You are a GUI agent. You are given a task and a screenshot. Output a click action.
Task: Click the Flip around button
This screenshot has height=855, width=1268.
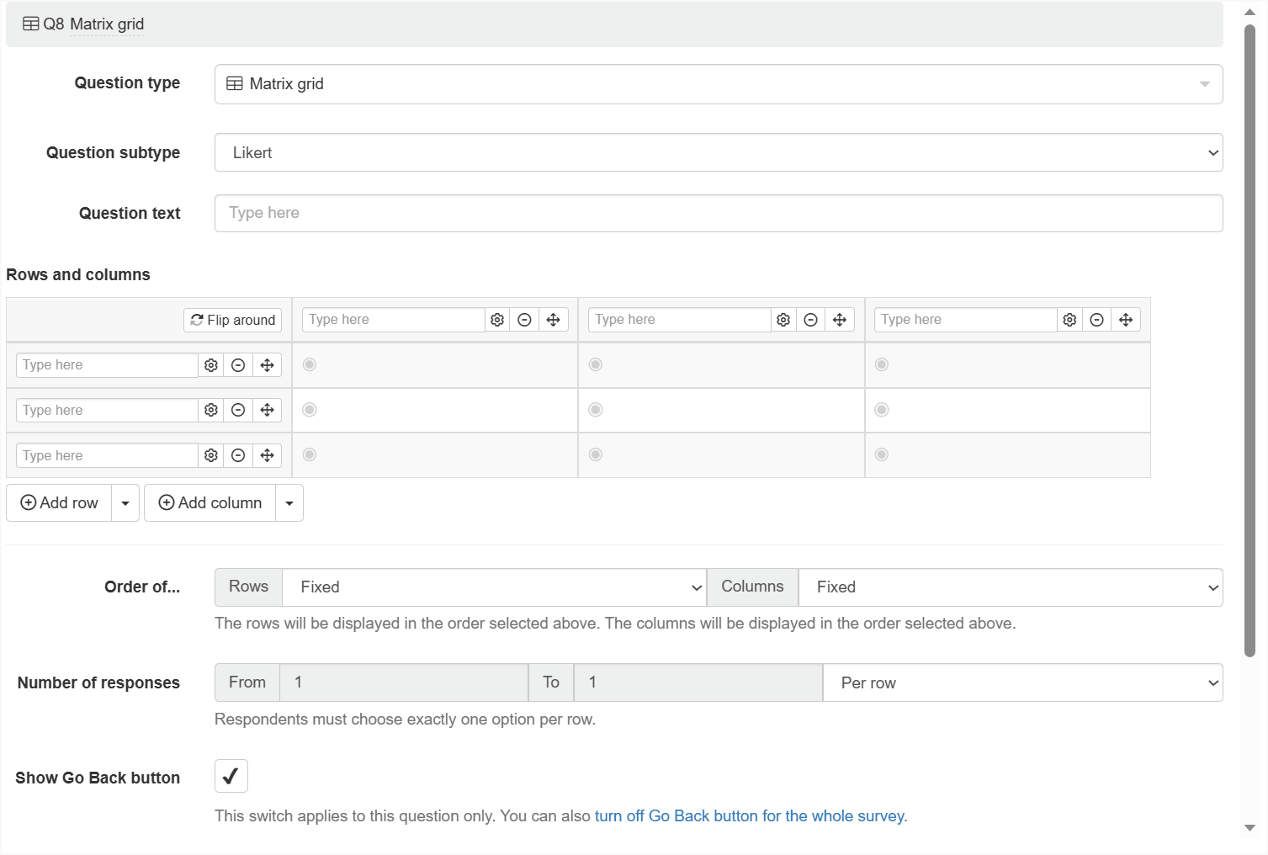click(x=233, y=320)
